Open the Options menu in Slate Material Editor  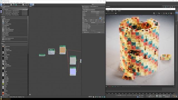(x=18, y=3)
